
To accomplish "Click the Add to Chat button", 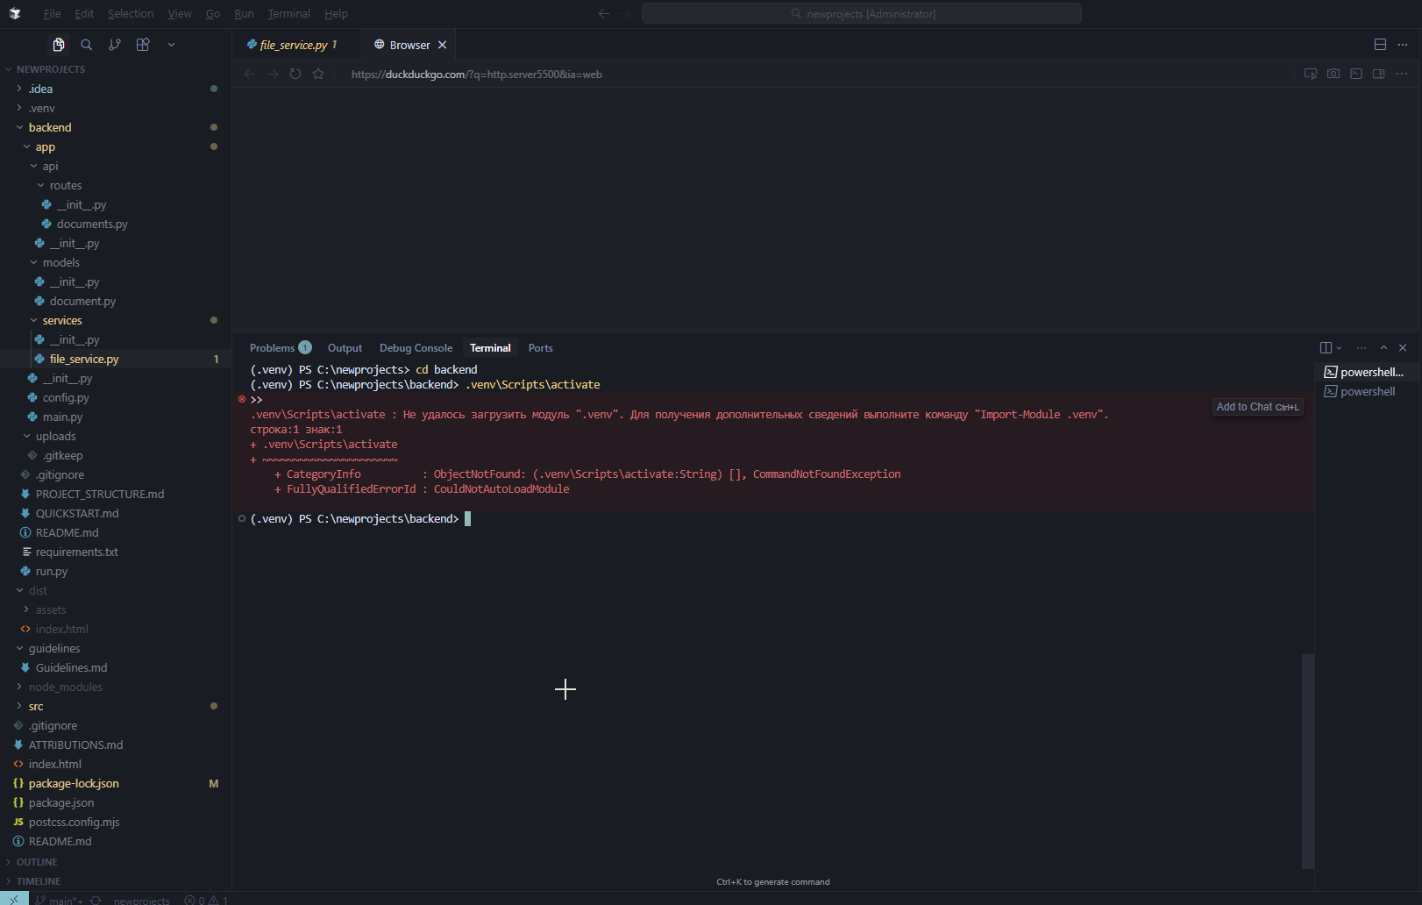I will [1257, 407].
